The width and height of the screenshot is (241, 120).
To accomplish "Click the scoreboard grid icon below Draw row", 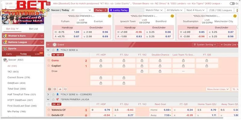I will tap(50, 89).
